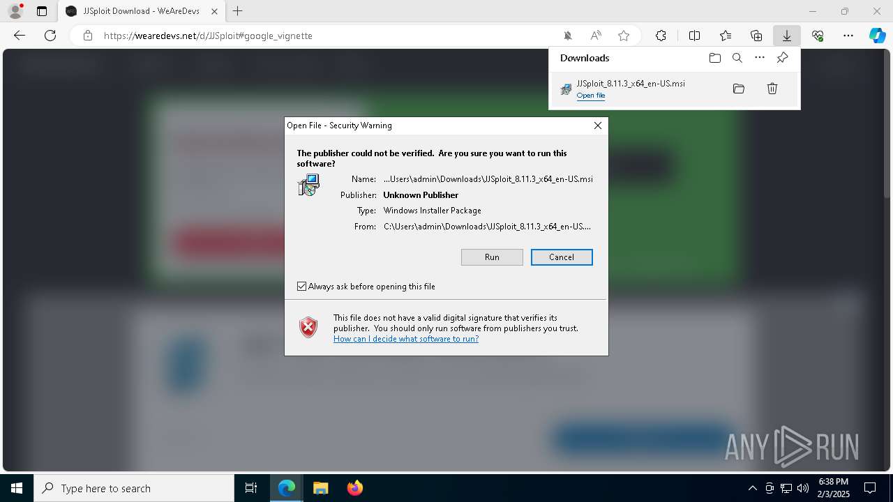Click the Microsoft Edge taskbar icon
Viewport: 893px width, 502px height.
click(287, 488)
